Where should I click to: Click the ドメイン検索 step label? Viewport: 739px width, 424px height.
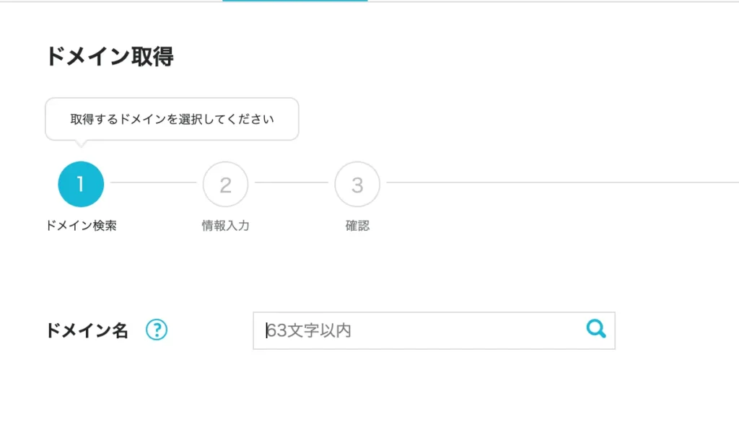point(81,226)
